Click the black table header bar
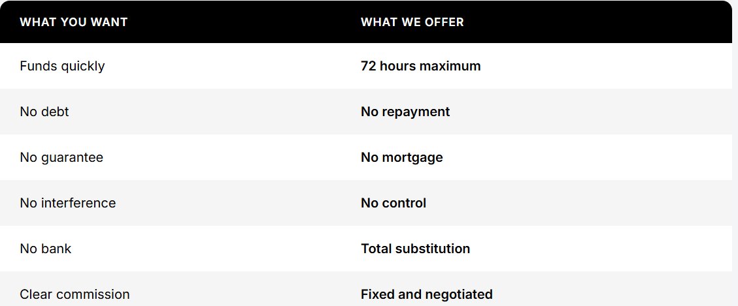This screenshot has height=306, width=738. (366, 22)
